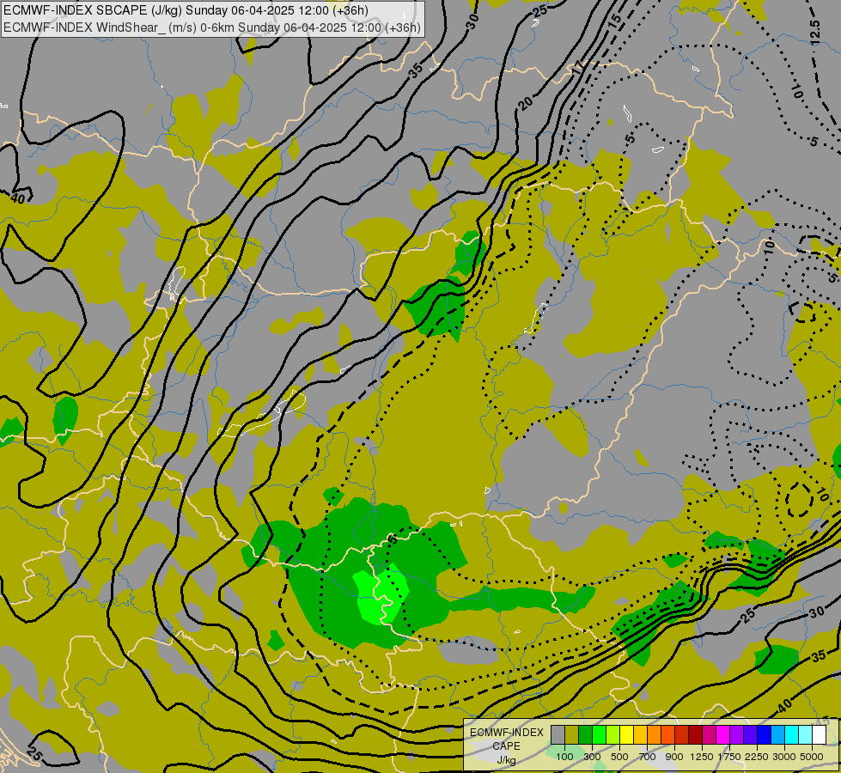Click the legend value 900
This screenshot has height=773, width=841.
pyautogui.click(x=674, y=757)
